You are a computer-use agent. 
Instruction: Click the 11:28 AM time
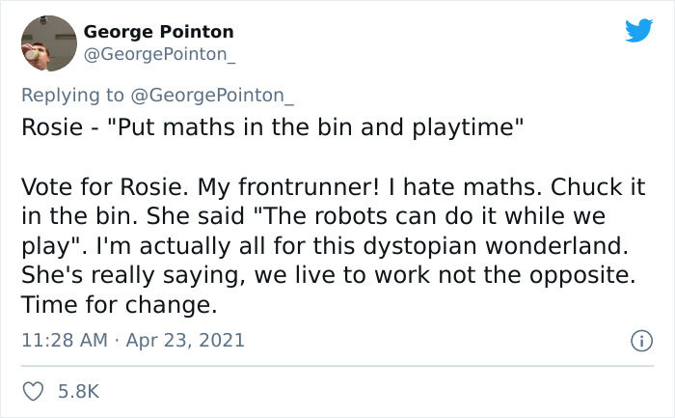pos(63,340)
